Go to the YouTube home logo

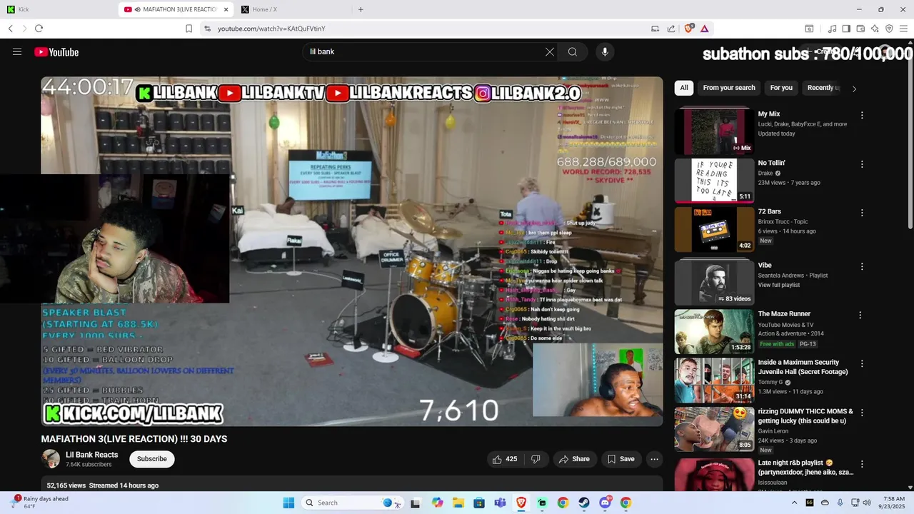56,52
